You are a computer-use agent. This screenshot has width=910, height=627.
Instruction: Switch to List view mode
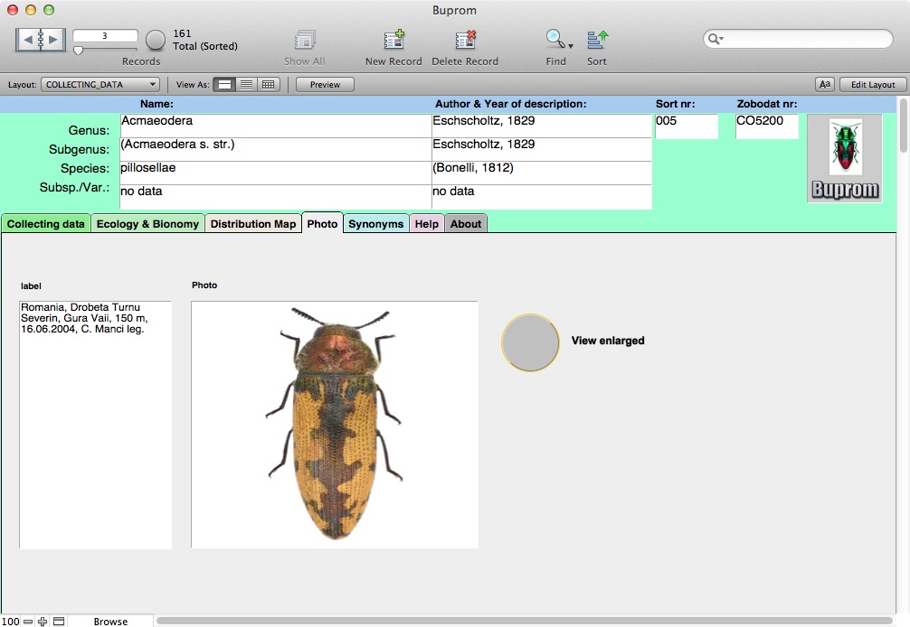pyautogui.click(x=246, y=85)
